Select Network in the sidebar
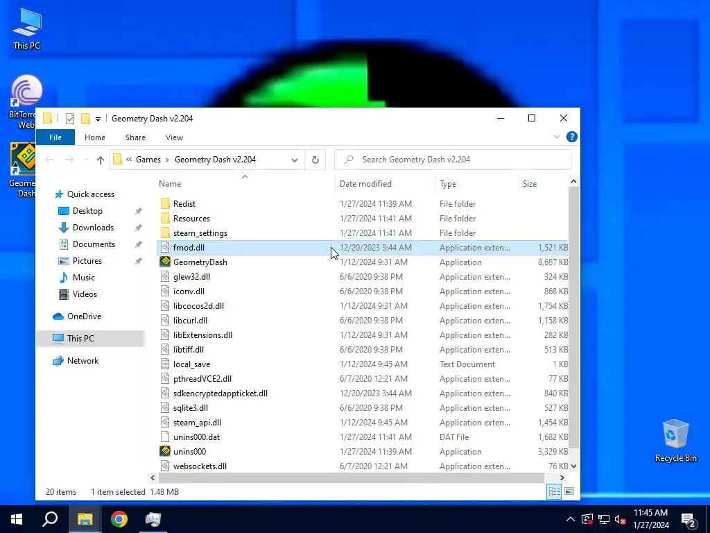The width and height of the screenshot is (710, 533). pyautogui.click(x=83, y=361)
